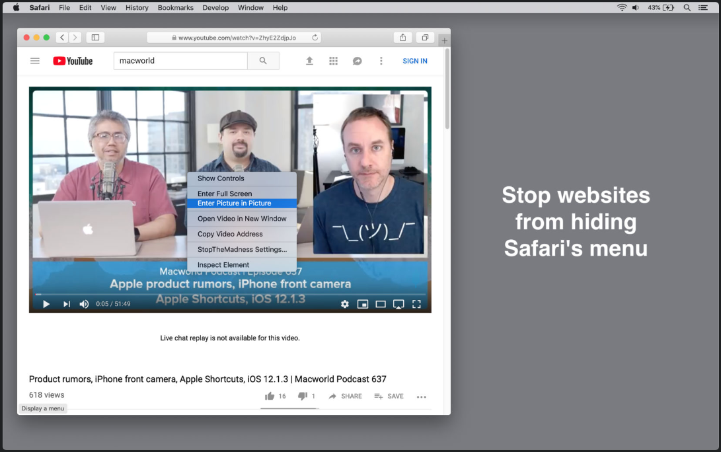The image size is (721, 452).
Task: Click the video progress bar
Action: click(x=230, y=294)
